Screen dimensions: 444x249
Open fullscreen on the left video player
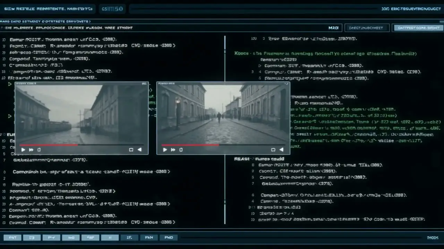[x=131, y=150]
